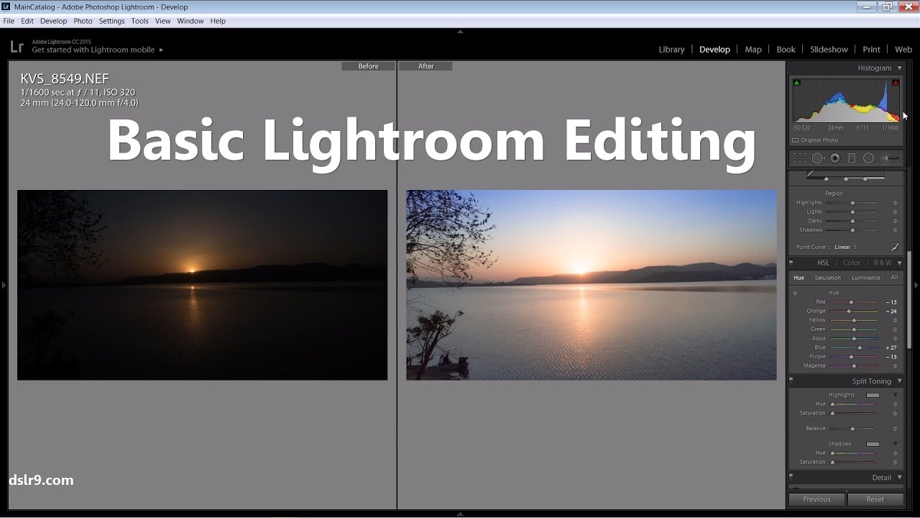920x518 pixels.
Task: Open the Photo menu
Action: point(83,21)
